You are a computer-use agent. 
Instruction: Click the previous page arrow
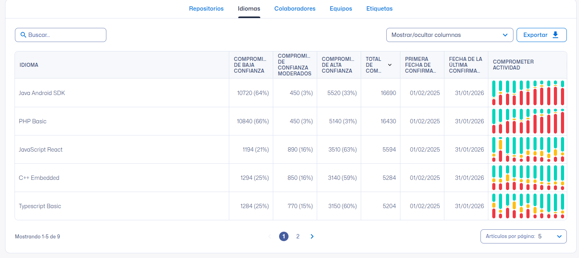(x=270, y=236)
